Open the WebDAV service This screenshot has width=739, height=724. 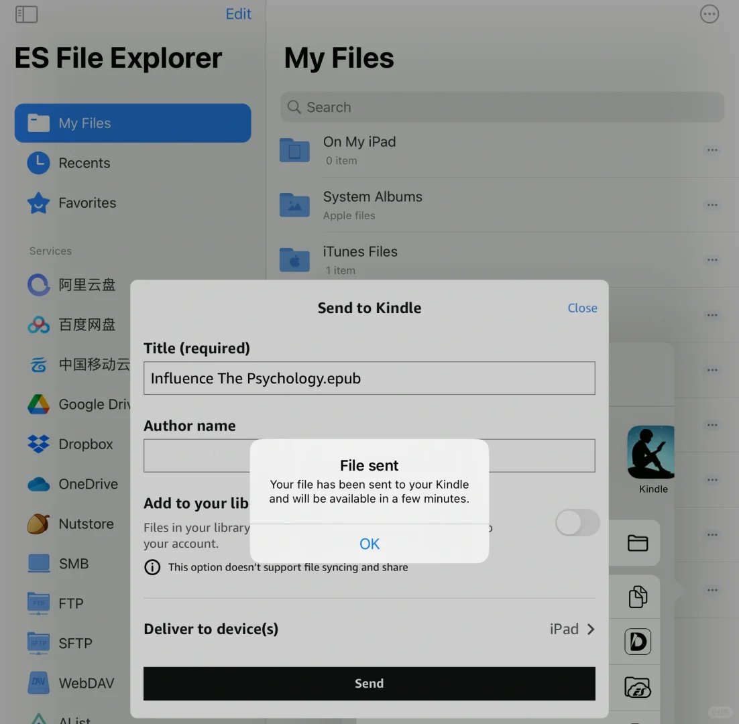(72, 683)
